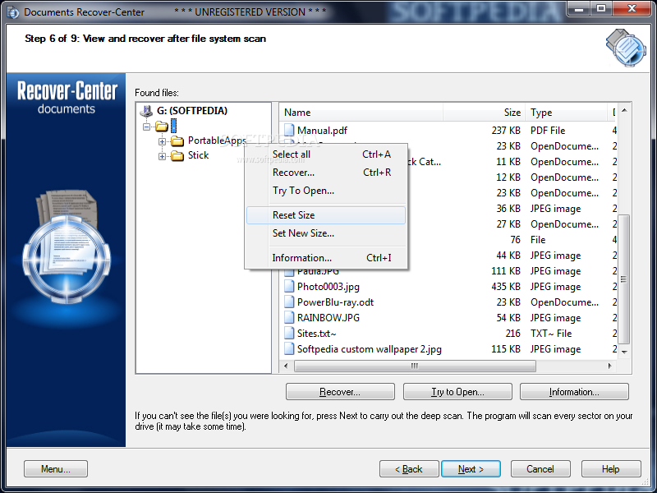Open Help
Screen dimensions: 657x493
(x=611, y=468)
